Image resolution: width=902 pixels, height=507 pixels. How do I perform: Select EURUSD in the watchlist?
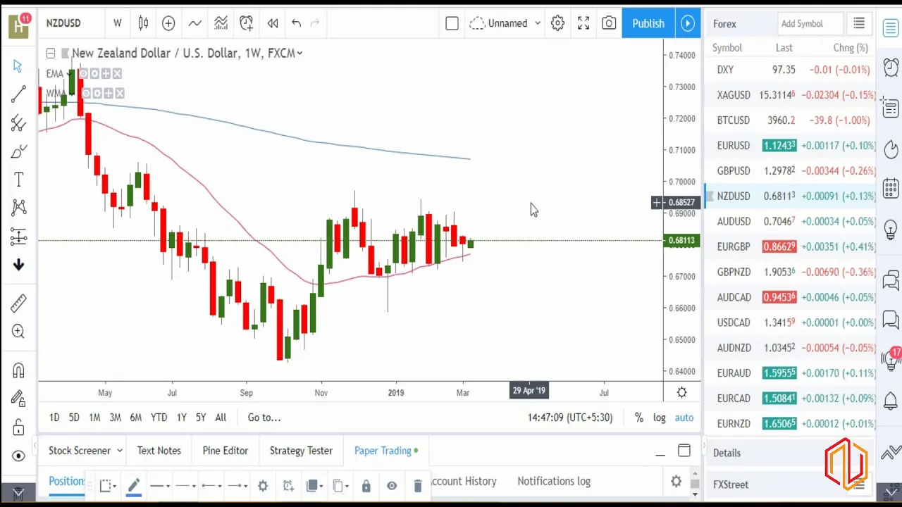coord(791,146)
